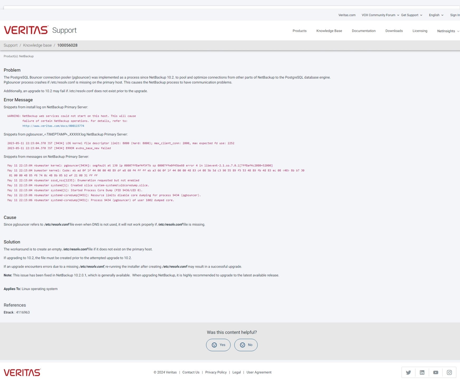Image resolution: width=460 pixels, height=391 pixels.
Task: Open the veritas.com/docs/000115774 link
Action: [x=53, y=126]
